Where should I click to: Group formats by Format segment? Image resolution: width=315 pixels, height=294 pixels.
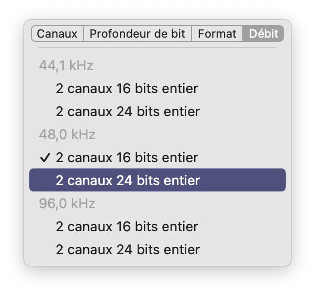coord(217,33)
